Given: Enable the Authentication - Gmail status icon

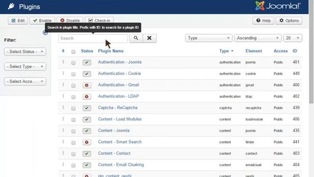Looking at the screenshot, I should [87, 85].
